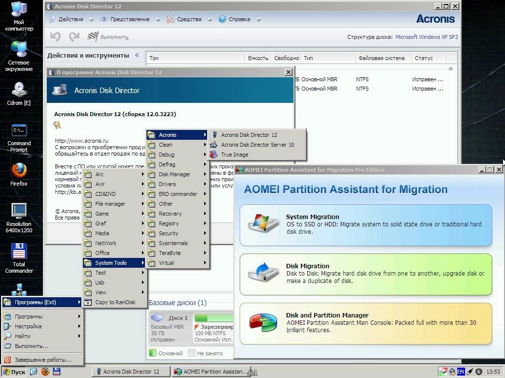The width and height of the screenshot is (505, 378).
Task: Open http://www.acronis.ru link in About dialog
Action: [x=81, y=141]
